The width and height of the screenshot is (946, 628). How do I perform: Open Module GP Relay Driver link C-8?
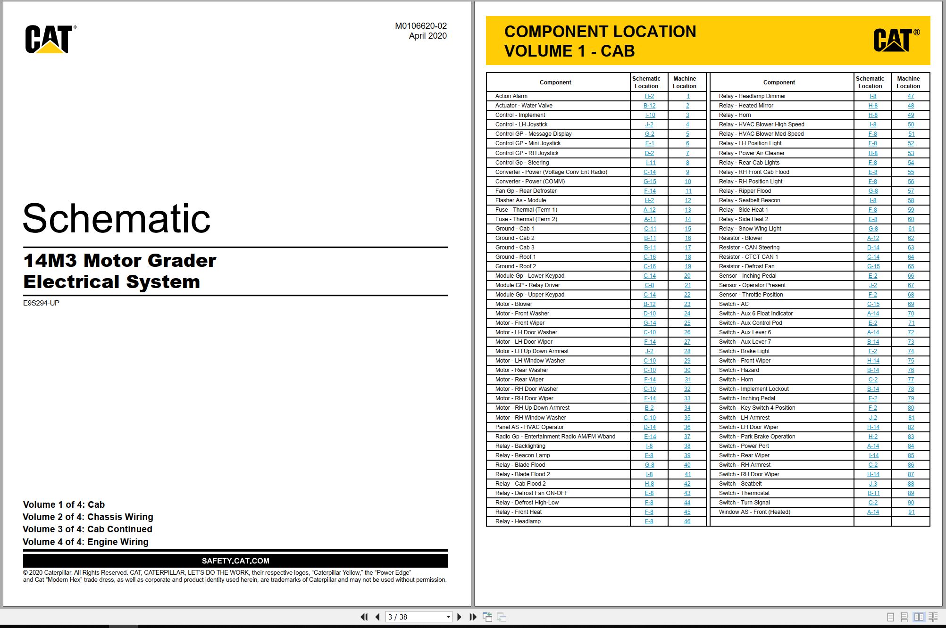[649, 285]
